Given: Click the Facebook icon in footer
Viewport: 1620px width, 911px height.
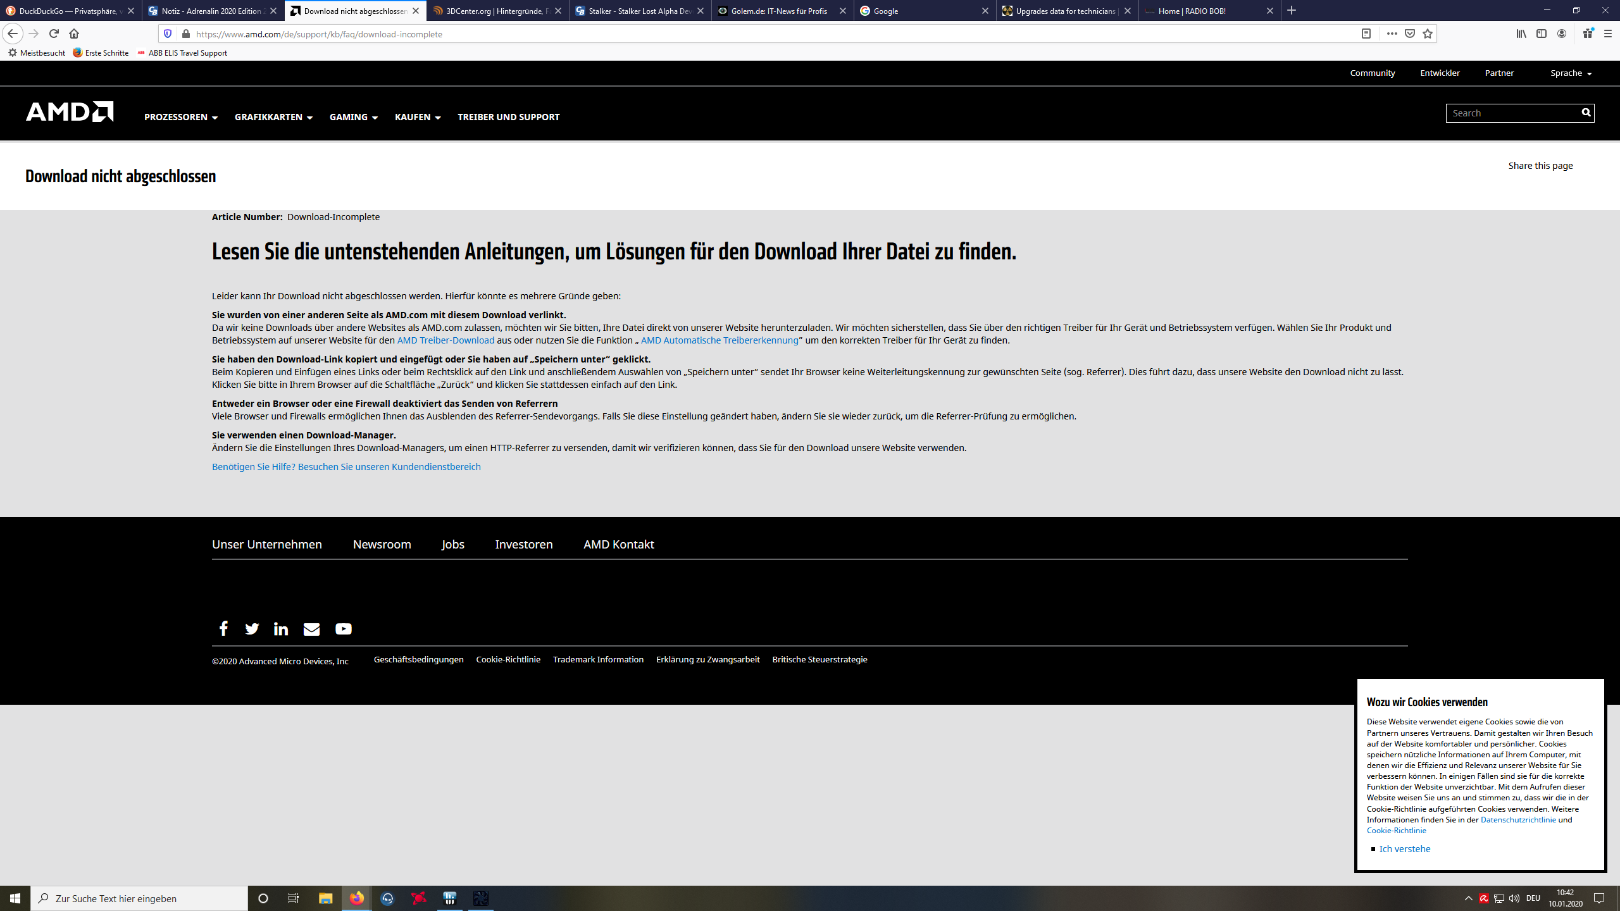Looking at the screenshot, I should click(x=223, y=628).
